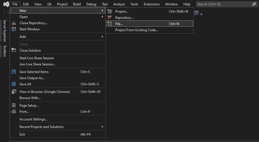
Task: Open Account Settings...
Action: pos(58,119)
